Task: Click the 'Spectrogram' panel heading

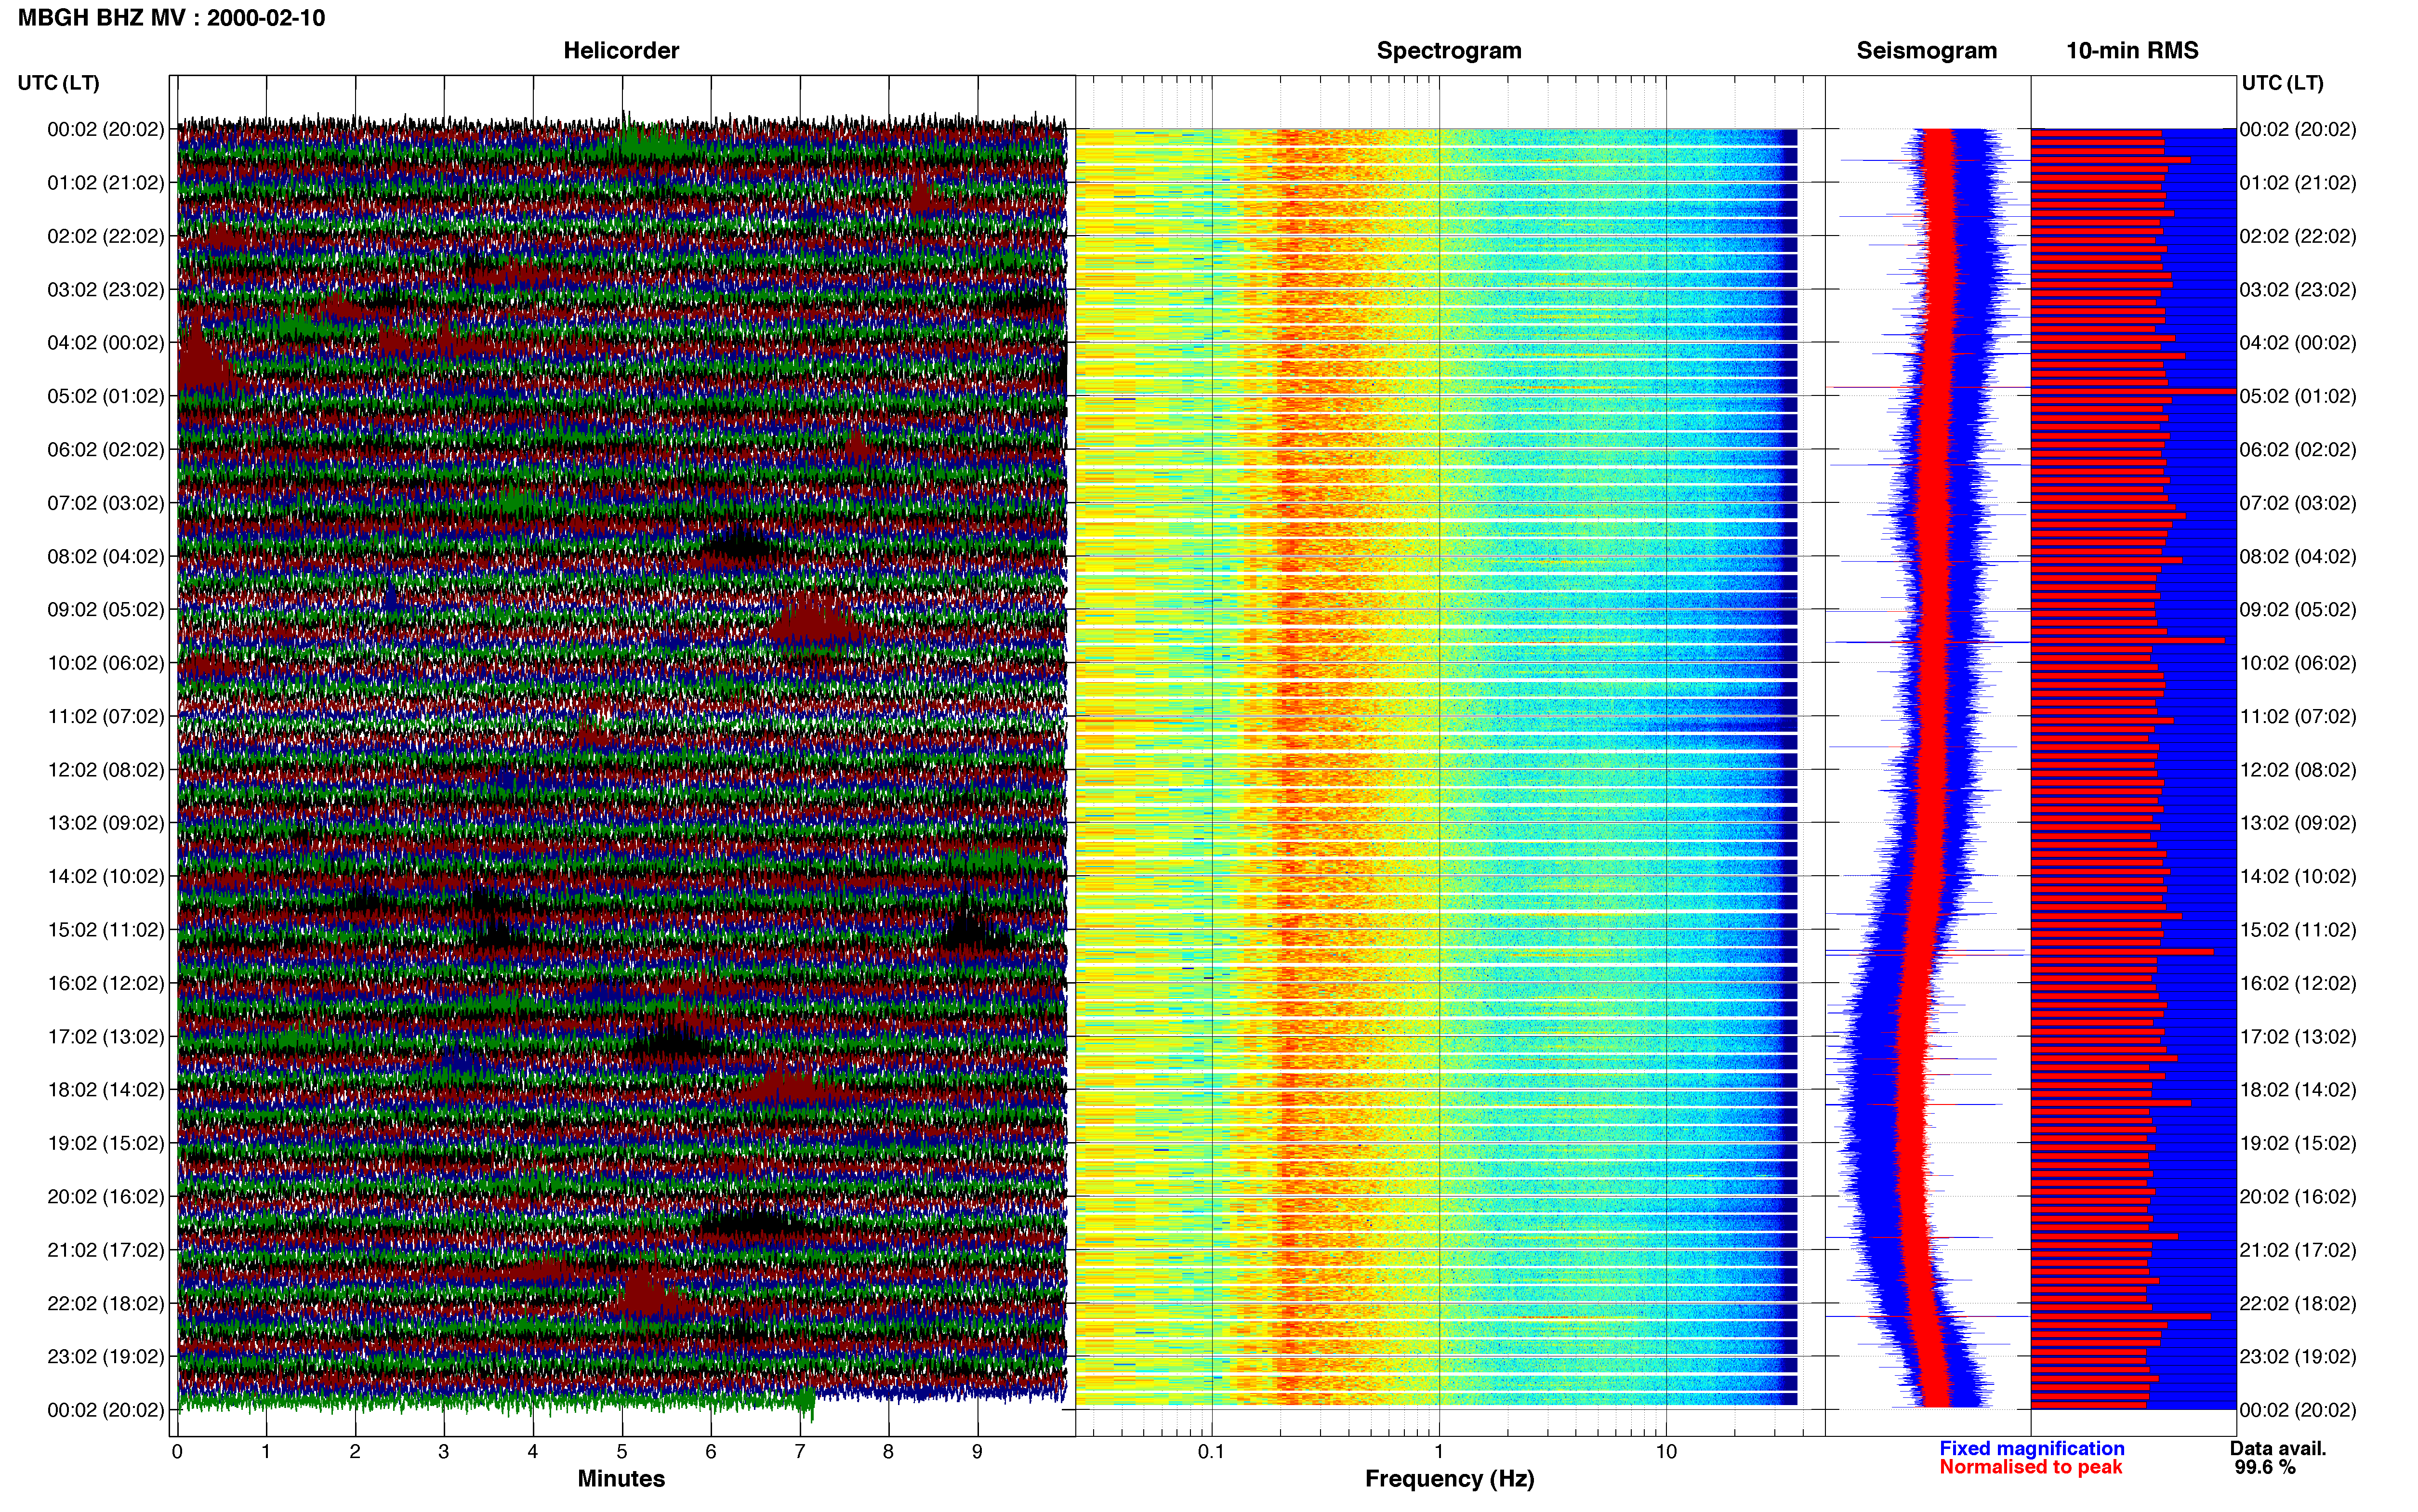Action: (1449, 50)
